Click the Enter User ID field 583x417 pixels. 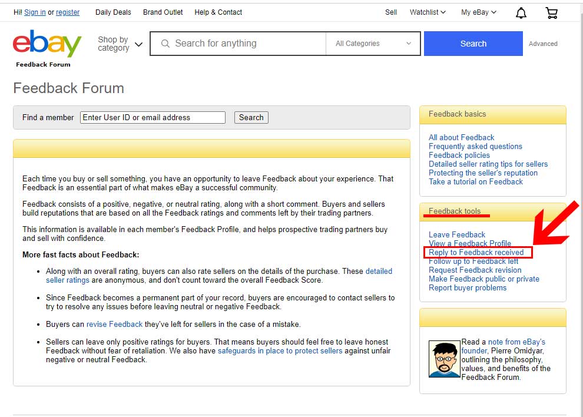point(153,117)
